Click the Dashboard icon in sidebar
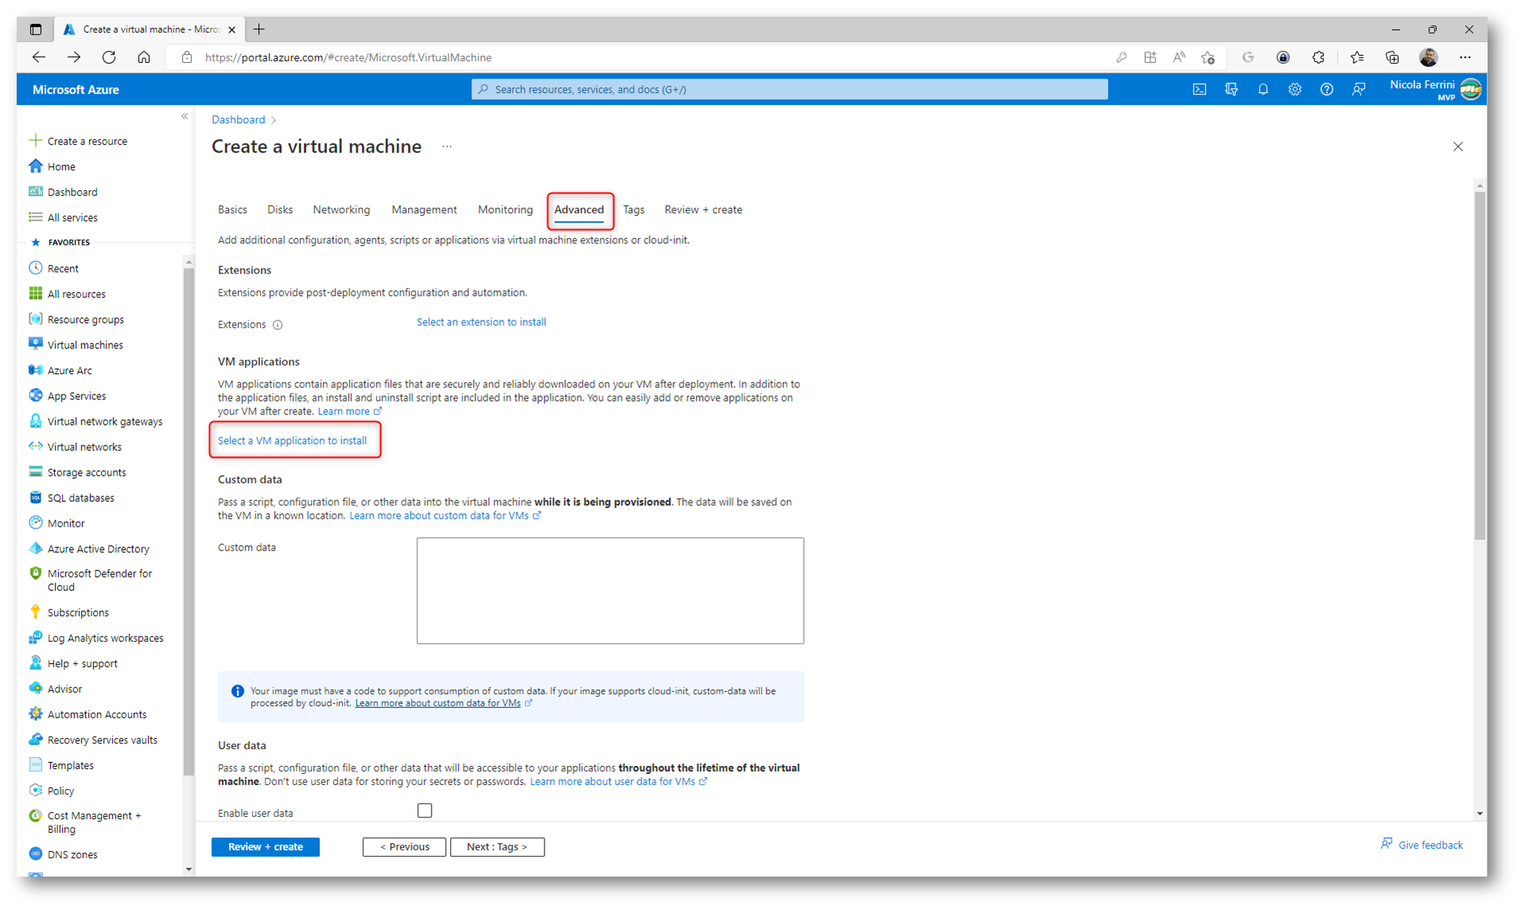This screenshot has width=1521, height=910. pos(35,192)
